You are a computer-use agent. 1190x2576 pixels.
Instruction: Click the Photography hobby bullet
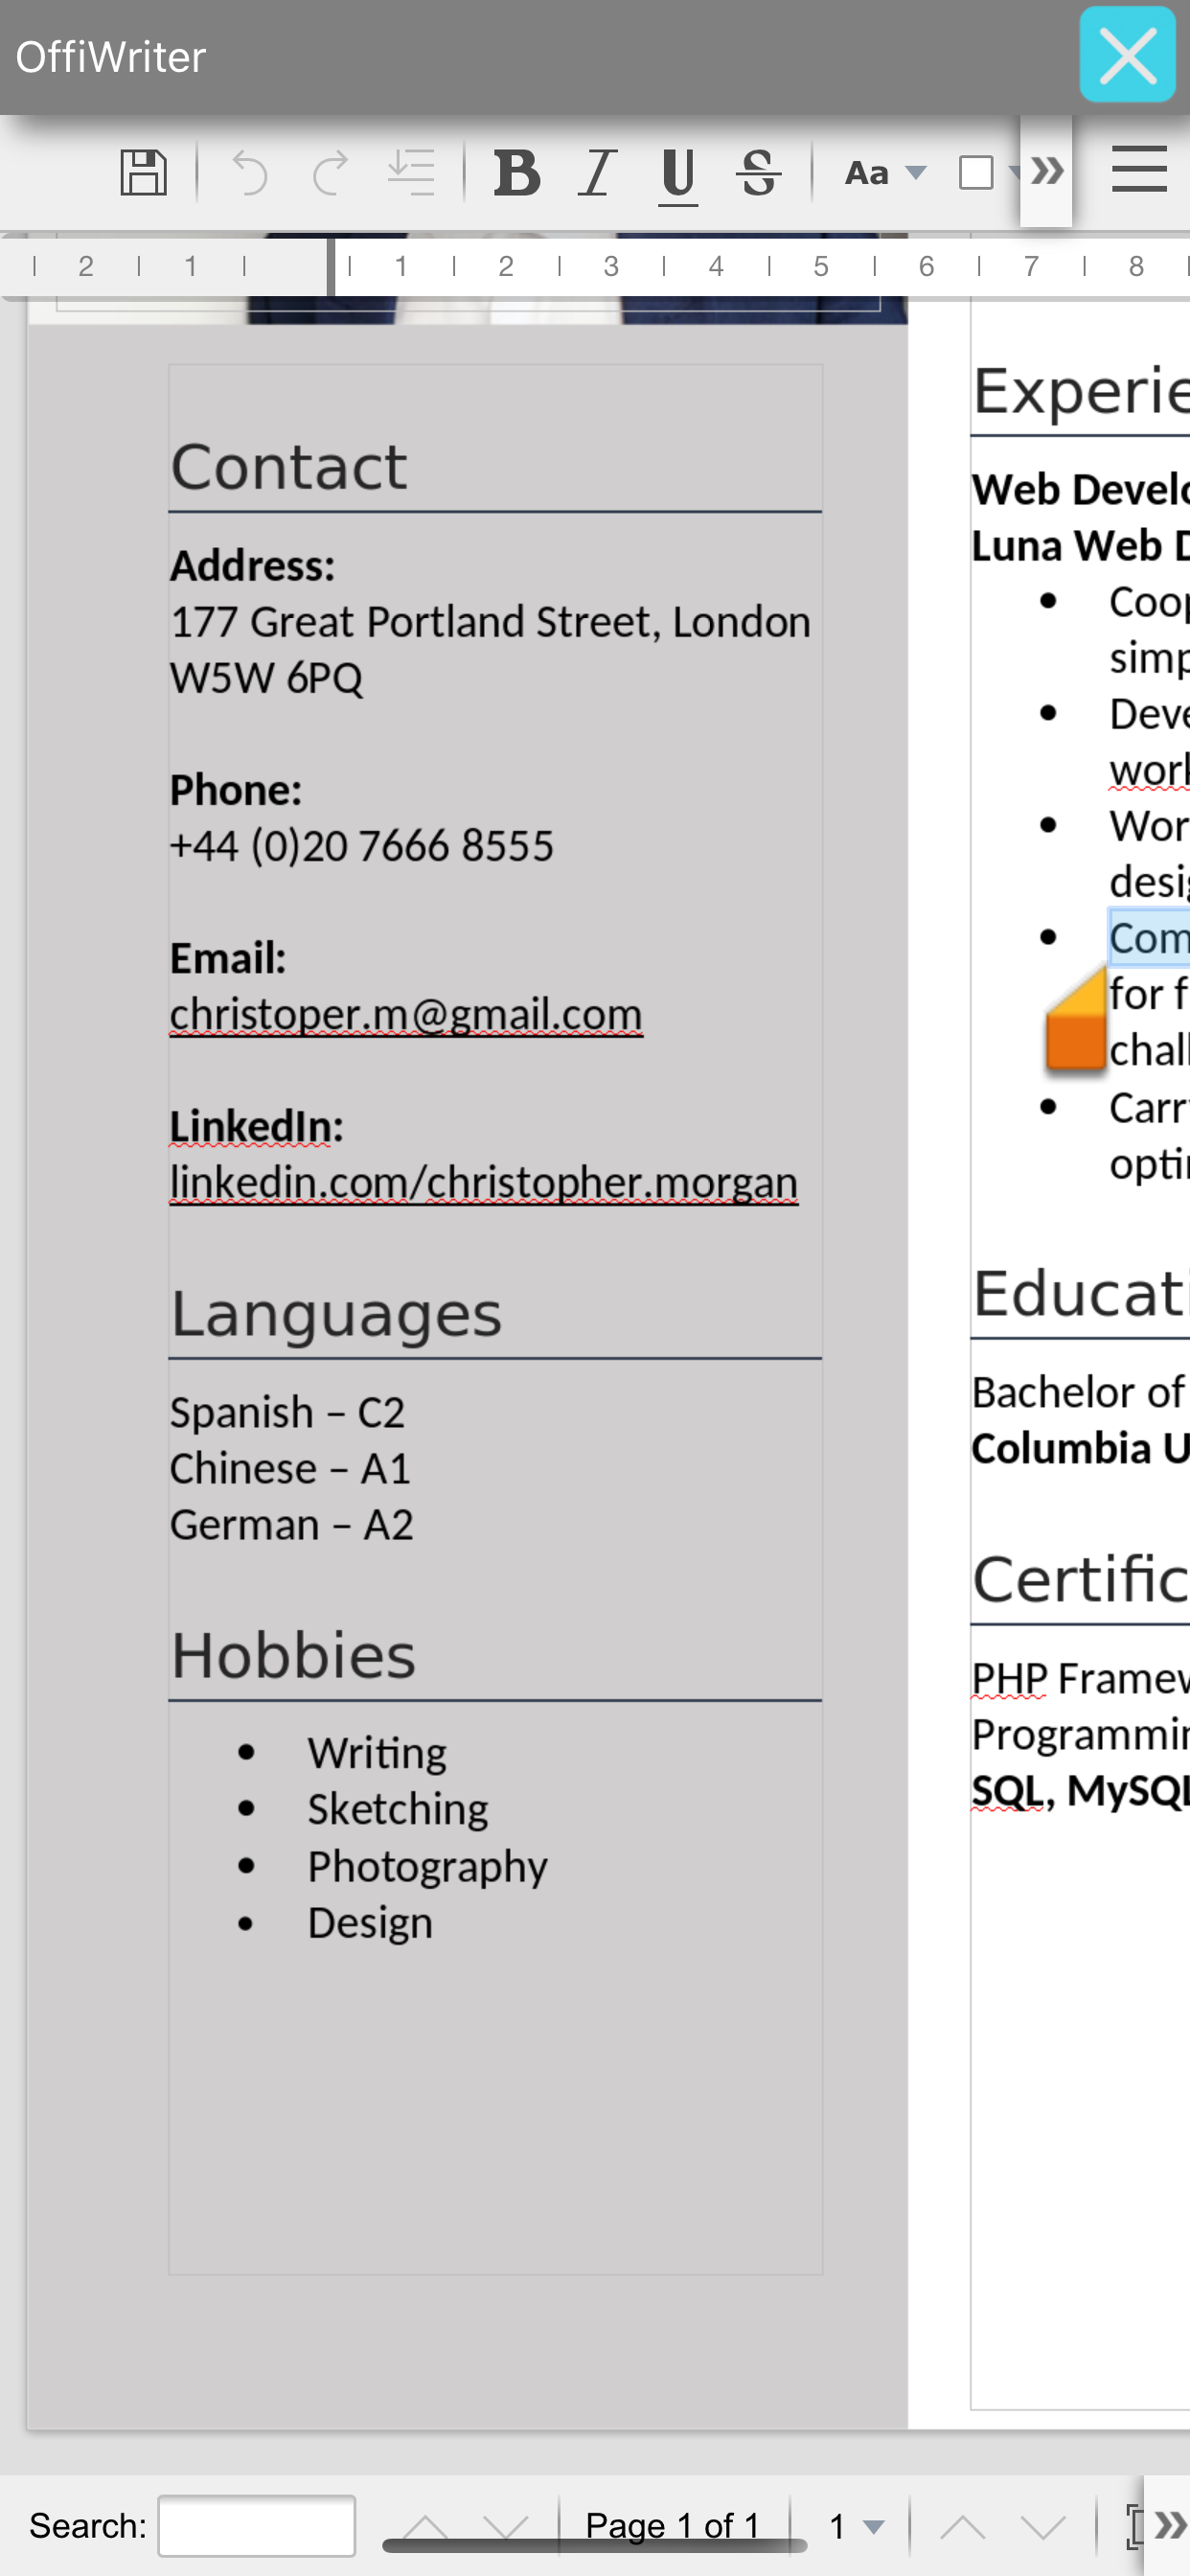coord(428,1867)
